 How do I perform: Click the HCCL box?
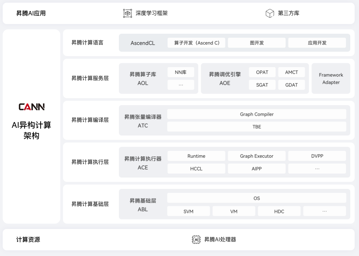click(196, 169)
